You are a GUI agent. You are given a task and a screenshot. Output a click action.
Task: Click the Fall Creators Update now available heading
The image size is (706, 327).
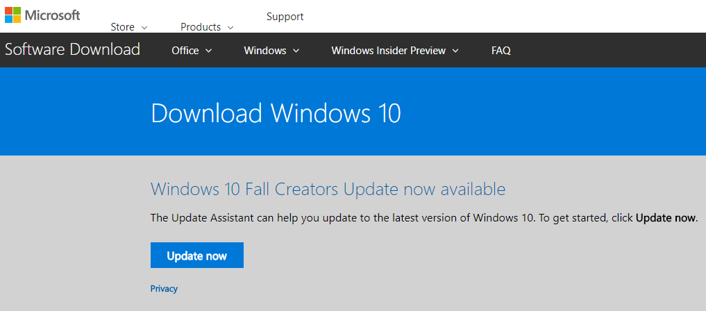(x=328, y=189)
